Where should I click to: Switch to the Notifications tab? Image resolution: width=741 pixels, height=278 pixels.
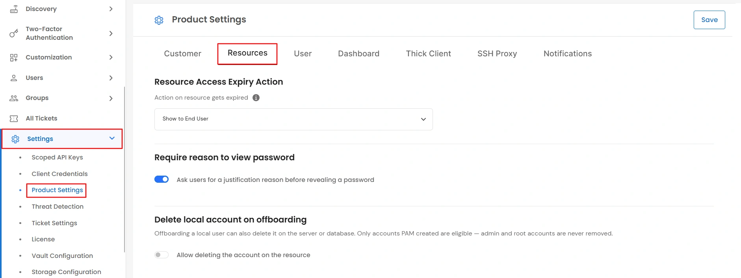point(568,54)
